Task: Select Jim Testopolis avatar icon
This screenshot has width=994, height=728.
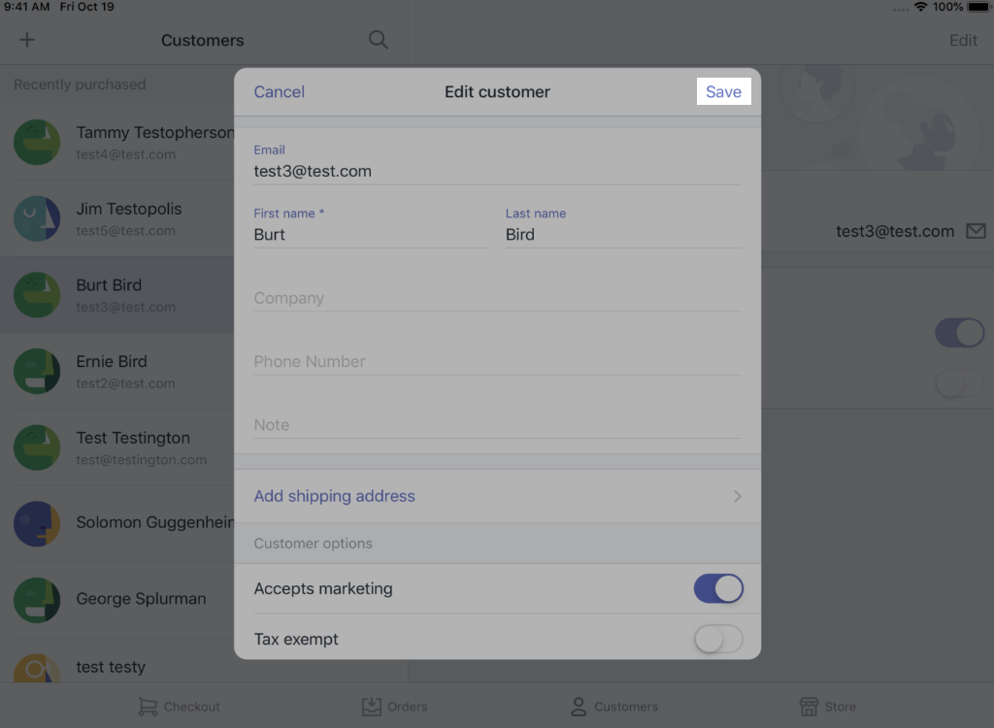Action: point(37,218)
